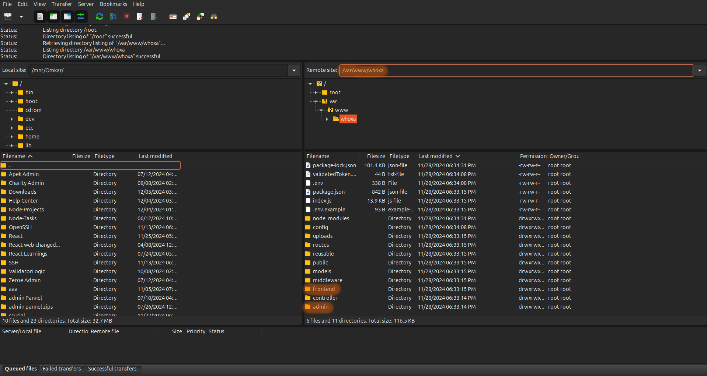Click the .env file icon
707x376 pixels.
point(308,183)
